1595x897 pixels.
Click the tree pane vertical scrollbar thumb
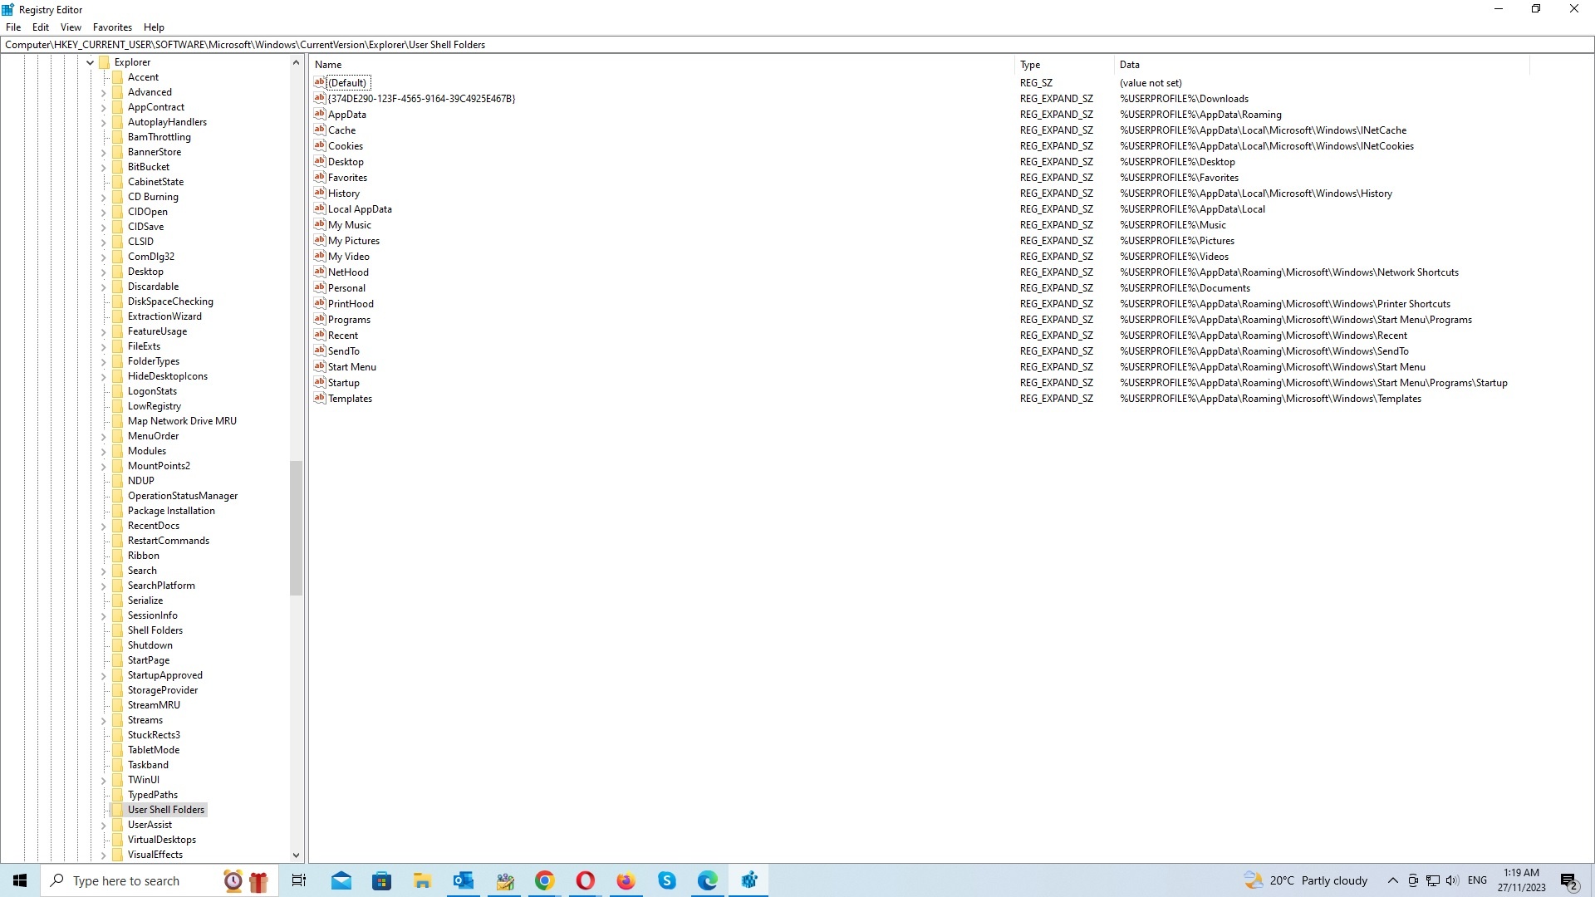[x=296, y=528]
